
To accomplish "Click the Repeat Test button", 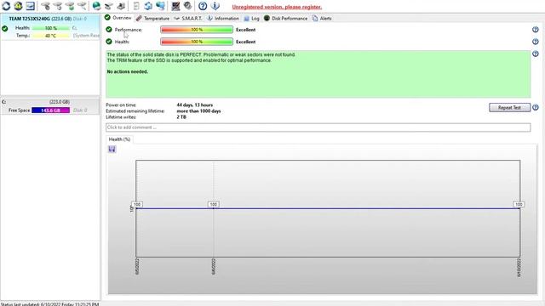I will coord(509,108).
